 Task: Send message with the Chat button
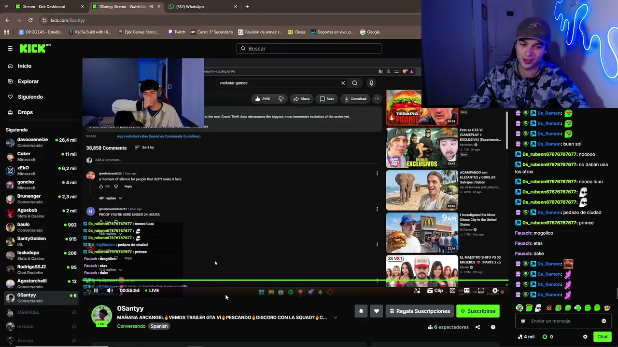coord(603,337)
